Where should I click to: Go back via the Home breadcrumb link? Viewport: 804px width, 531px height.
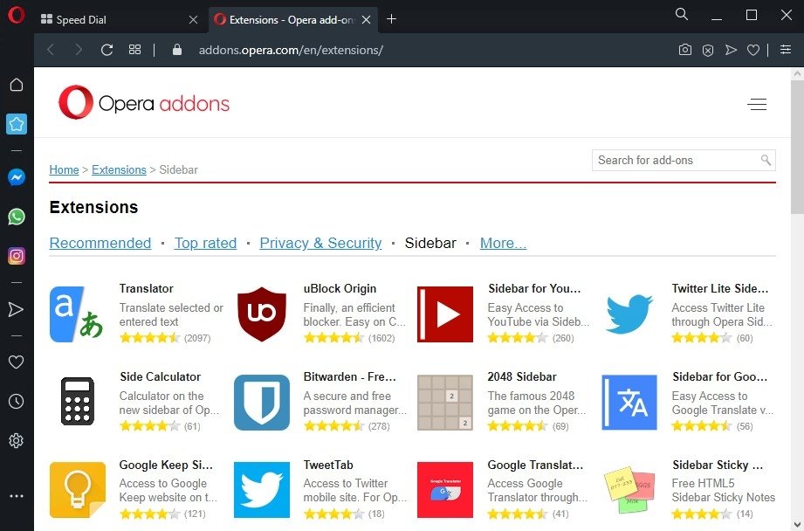click(64, 169)
